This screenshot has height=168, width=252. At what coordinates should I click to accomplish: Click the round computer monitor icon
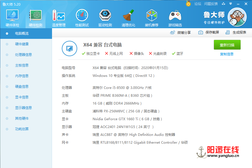tap(69, 48)
